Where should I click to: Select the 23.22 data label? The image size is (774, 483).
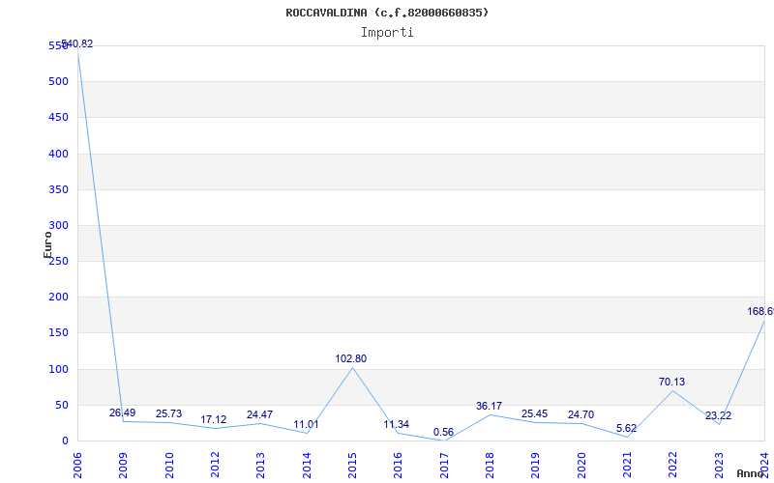tap(718, 416)
